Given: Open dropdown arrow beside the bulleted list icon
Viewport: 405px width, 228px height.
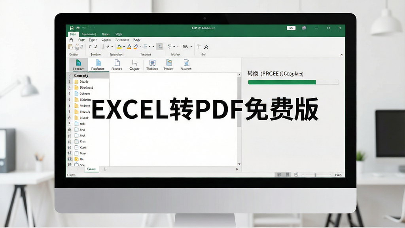Looking at the screenshot, I should pyautogui.click(x=150, y=47).
